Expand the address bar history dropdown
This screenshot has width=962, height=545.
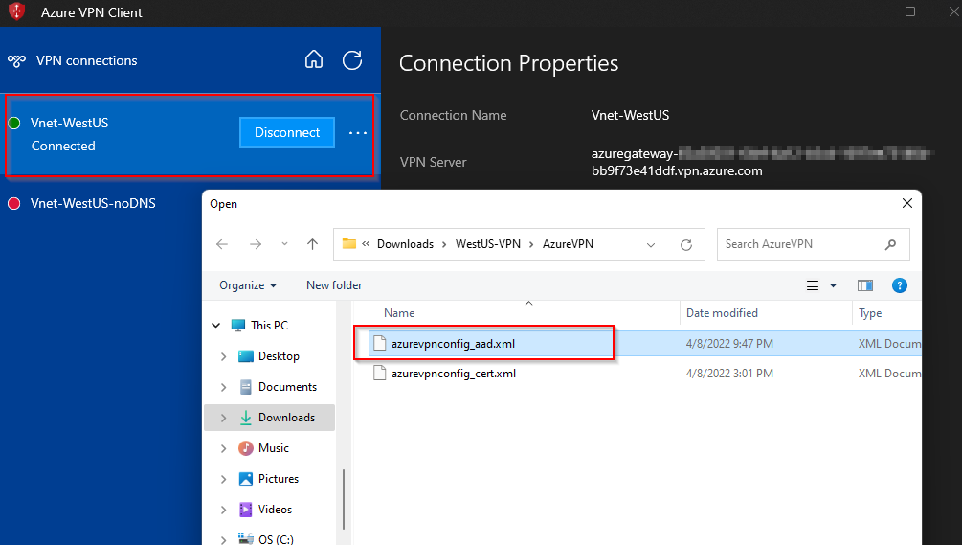(x=651, y=245)
